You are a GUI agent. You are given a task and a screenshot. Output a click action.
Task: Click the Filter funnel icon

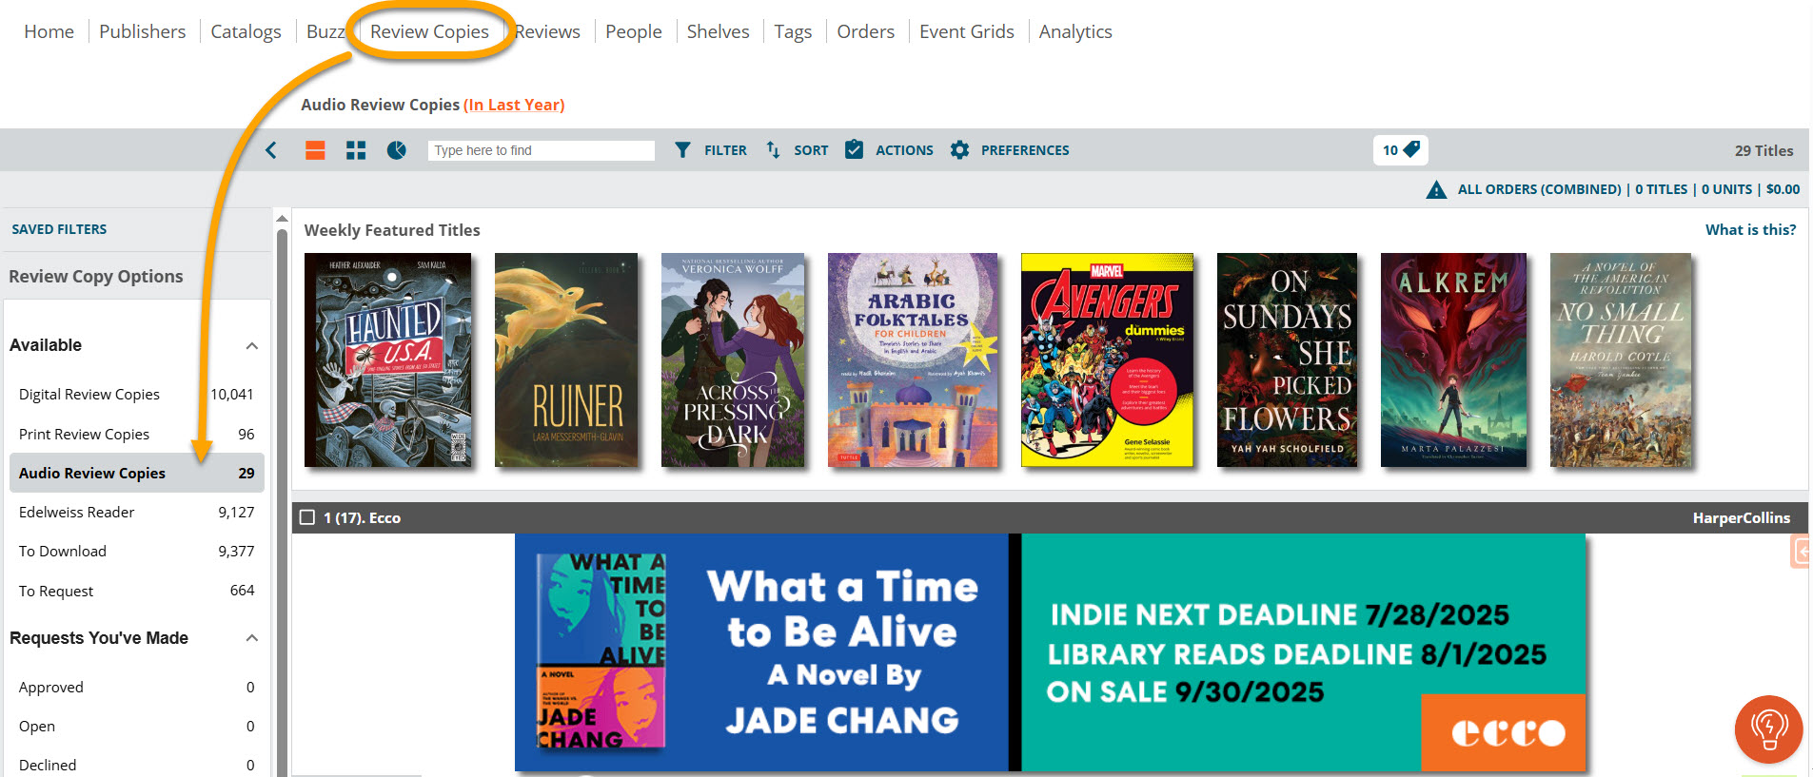coord(682,150)
